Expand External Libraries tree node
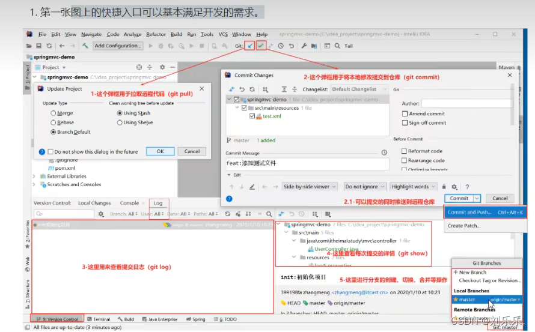This screenshot has width=535, height=332. coord(34,177)
